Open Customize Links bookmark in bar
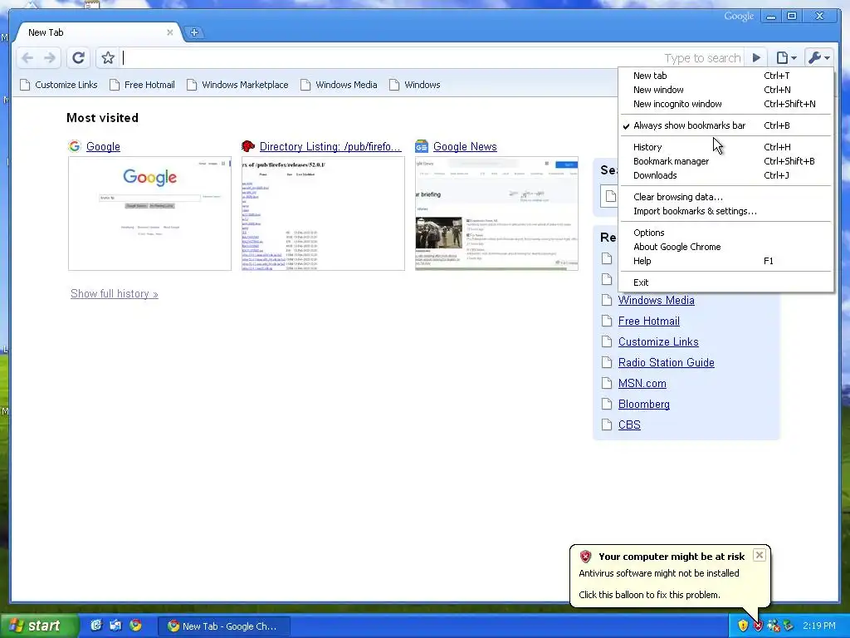The height and width of the screenshot is (638, 850). pos(59,85)
